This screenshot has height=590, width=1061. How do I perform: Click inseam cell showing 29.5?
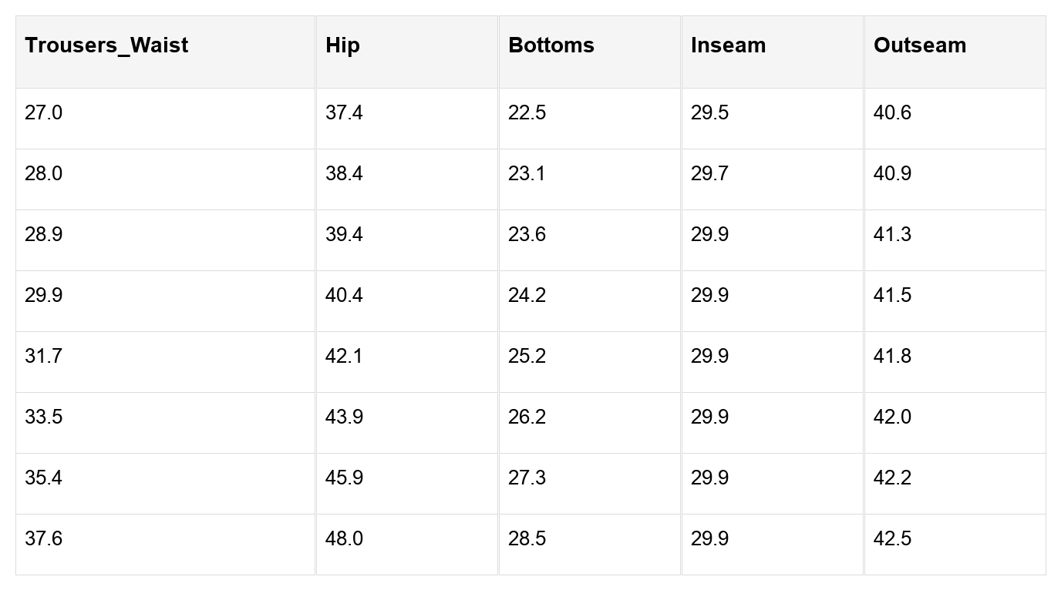click(709, 113)
